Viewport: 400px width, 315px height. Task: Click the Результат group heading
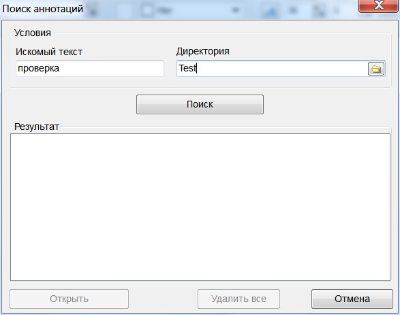pos(37,127)
